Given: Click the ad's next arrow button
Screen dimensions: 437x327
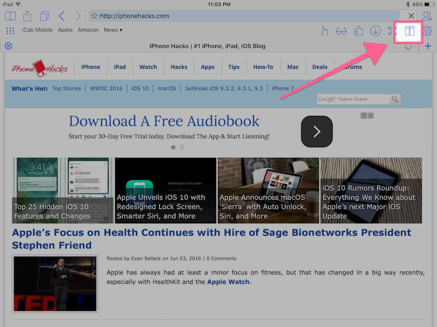Looking at the screenshot, I should tap(317, 131).
